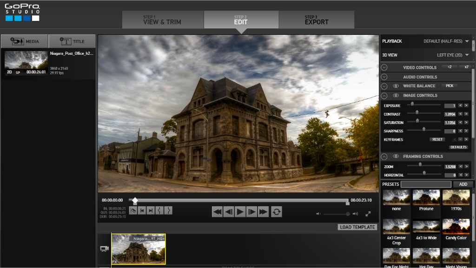Click the loud volume speaker icon
The height and width of the screenshot is (268, 476).
355,214
